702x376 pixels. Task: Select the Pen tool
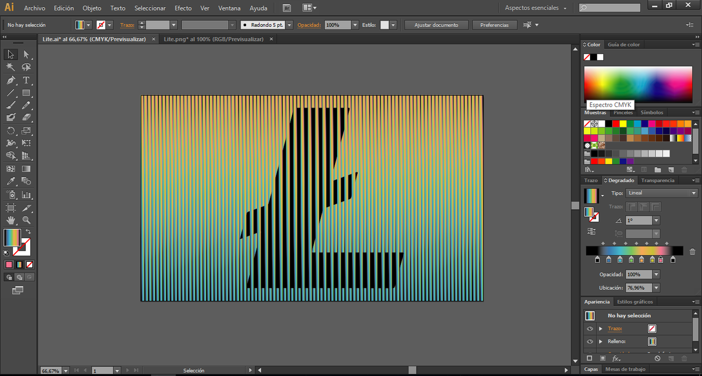coord(10,80)
